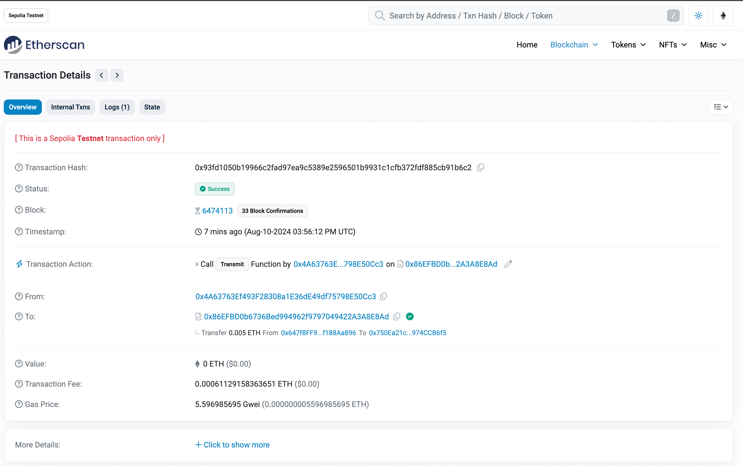The height and width of the screenshot is (466, 743).
Task: Switch to Logs (1) tab
Action: 117,107
